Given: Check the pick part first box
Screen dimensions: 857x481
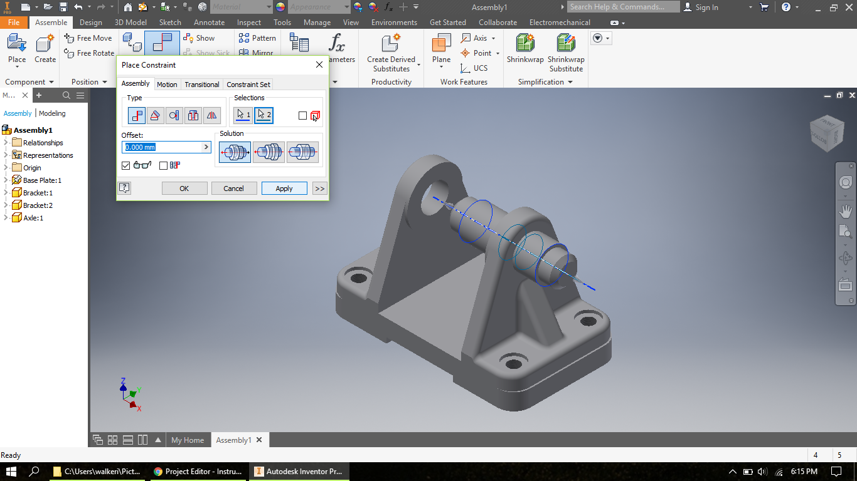Looking at the screenshot, I should pyautogui.click(x=303, y=115).
